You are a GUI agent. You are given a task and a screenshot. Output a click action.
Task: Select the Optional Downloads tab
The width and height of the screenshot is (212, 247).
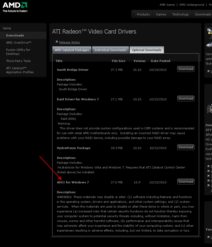pyautogui.click(x=147, y=50)
